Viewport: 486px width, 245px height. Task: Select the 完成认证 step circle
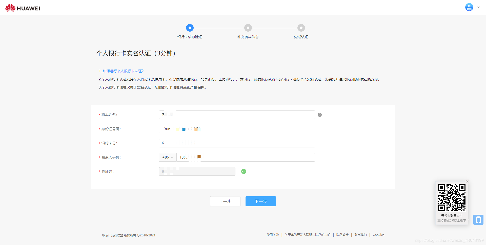point(301,28)
